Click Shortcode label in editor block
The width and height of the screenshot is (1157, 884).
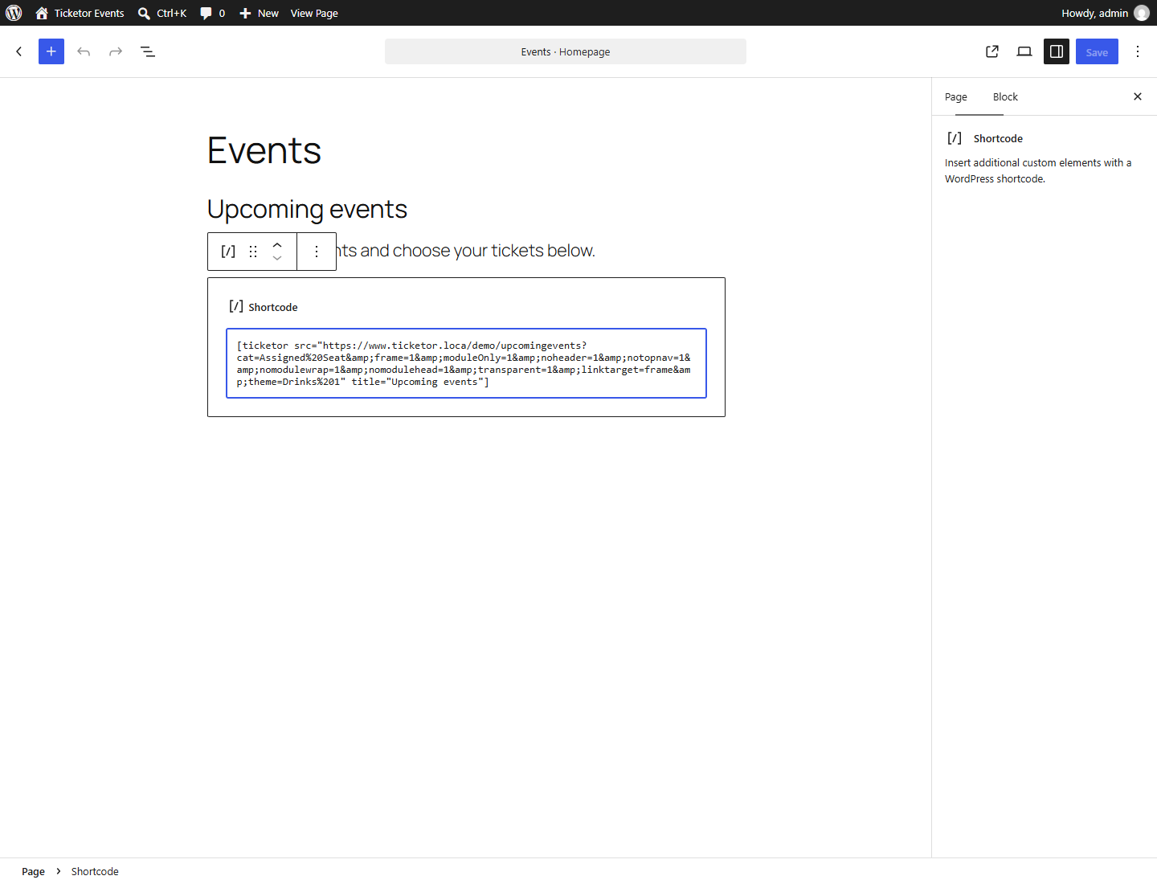click(x=273, y=307)
